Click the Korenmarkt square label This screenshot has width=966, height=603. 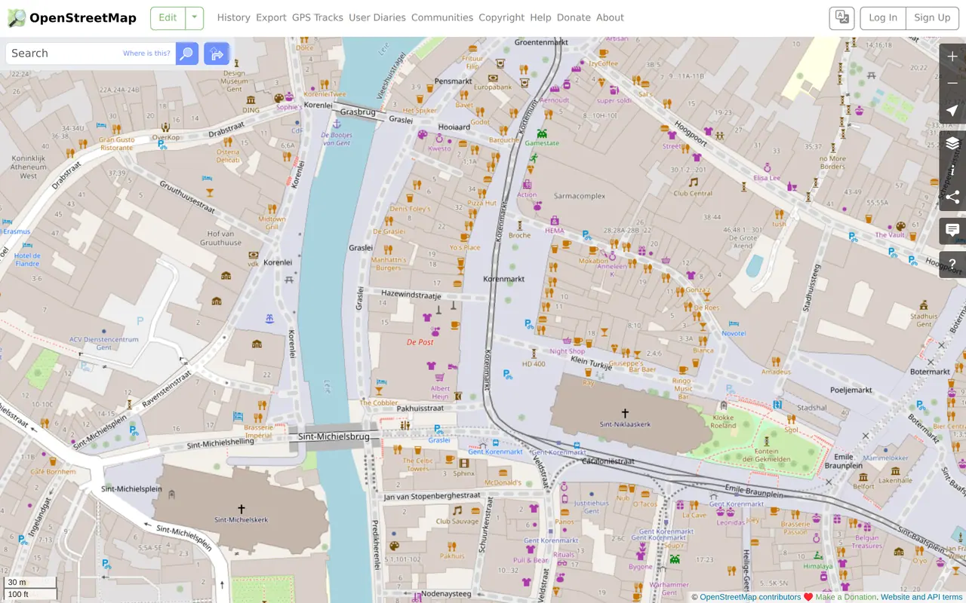click(x=503, y=279)
